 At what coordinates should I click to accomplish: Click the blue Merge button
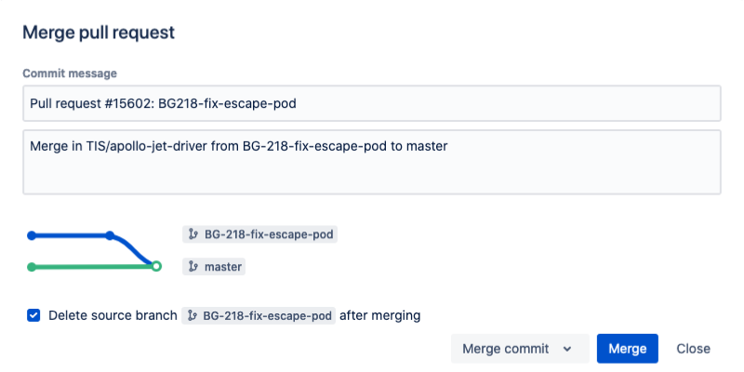(x=627, y=349)
